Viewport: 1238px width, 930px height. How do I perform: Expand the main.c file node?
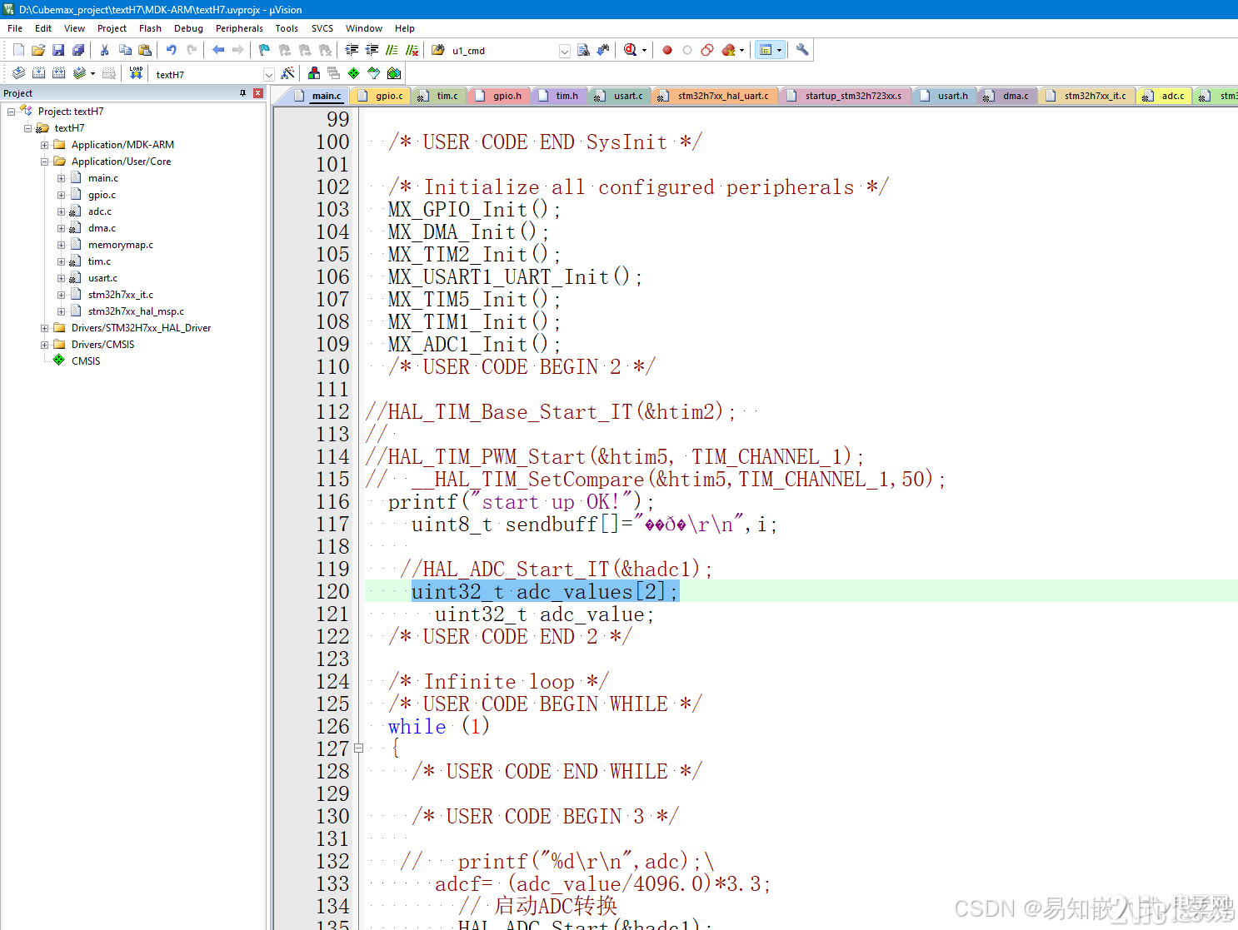coord(61,178)
